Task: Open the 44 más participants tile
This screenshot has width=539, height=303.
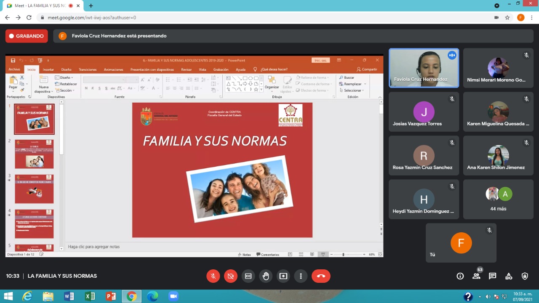Action: point(498,199)
